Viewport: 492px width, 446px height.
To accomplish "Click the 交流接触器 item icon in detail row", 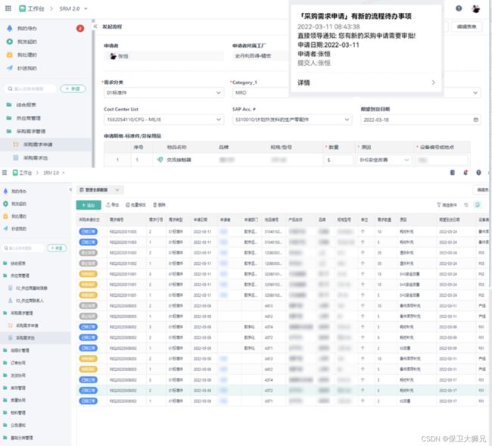I will coord(160,160).
